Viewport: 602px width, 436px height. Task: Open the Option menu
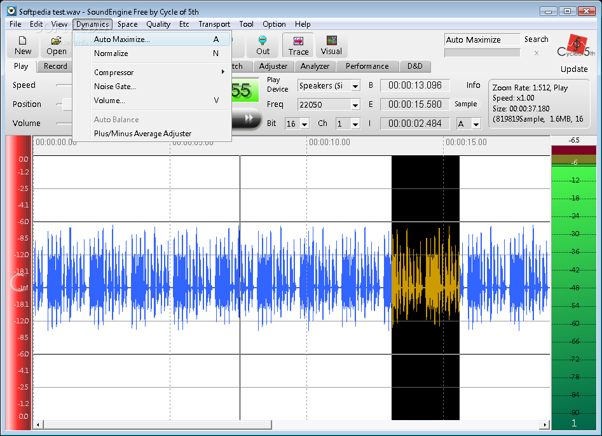point(274,24)
